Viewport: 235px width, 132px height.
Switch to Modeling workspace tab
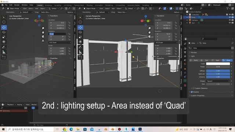pos(48,5)
